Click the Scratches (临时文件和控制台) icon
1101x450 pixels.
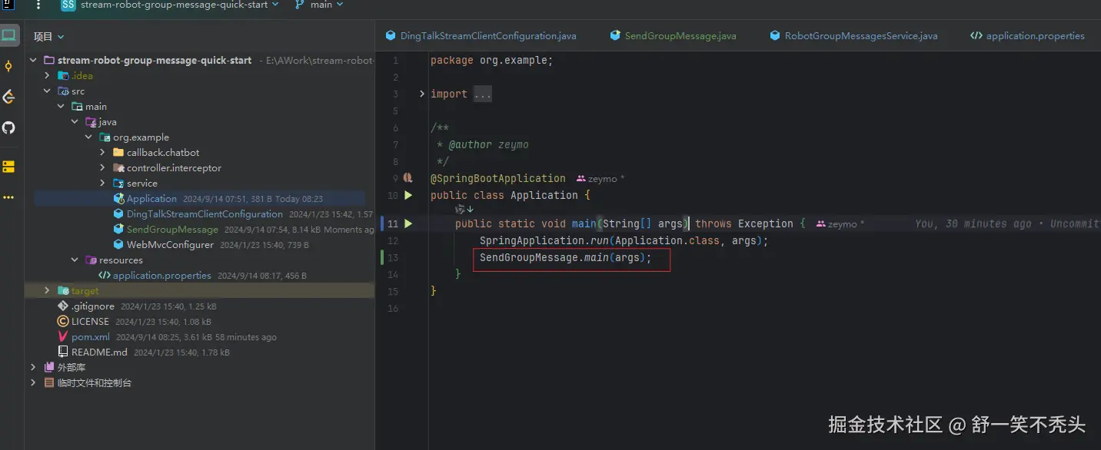(x=49, y=382)
